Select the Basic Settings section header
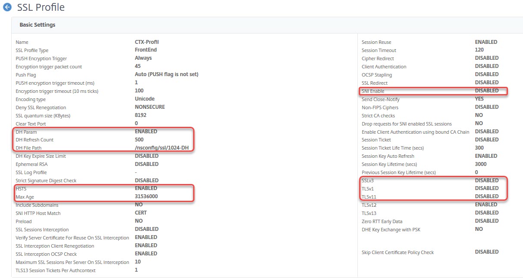Screen dimensions: 523x279 click(x=38, y=25)
